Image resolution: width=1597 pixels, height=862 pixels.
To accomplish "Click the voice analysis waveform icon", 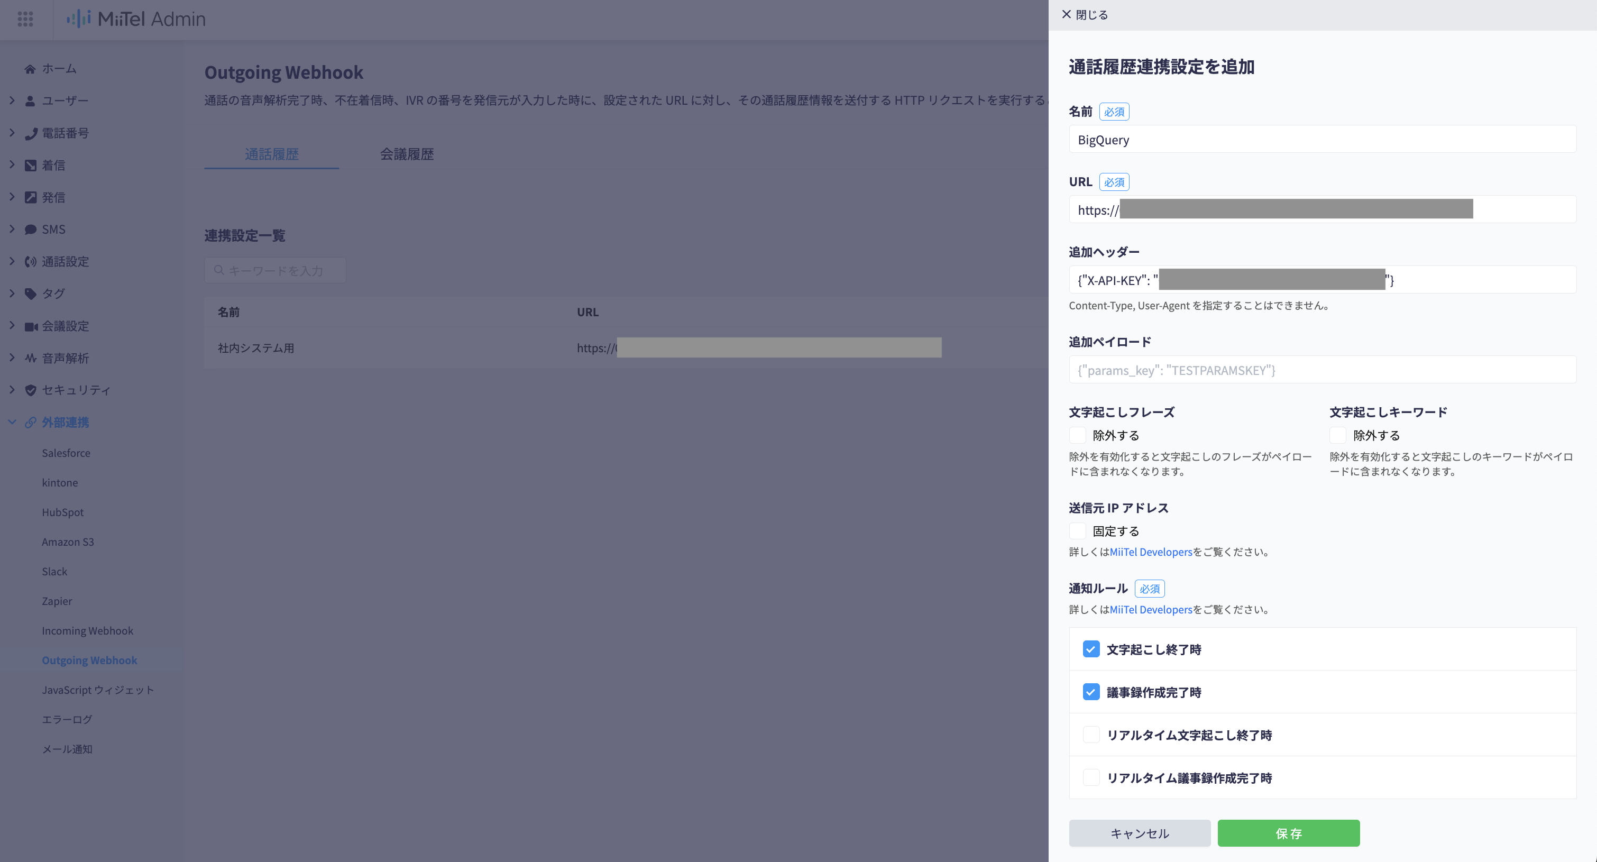I will point(30,359).
